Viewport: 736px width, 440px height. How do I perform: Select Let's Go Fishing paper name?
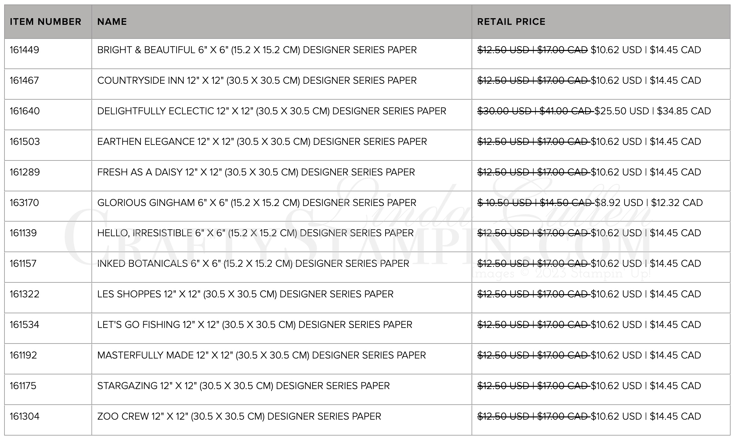pyautogui.click(x=255, y=325)
